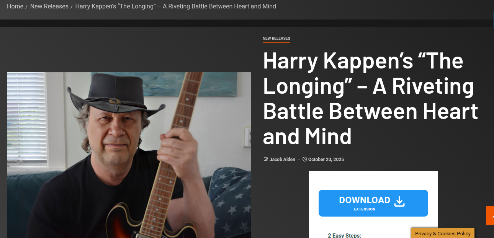Click the slash separator after Home breadcrumb
The image size is (494, 238).
27,7
